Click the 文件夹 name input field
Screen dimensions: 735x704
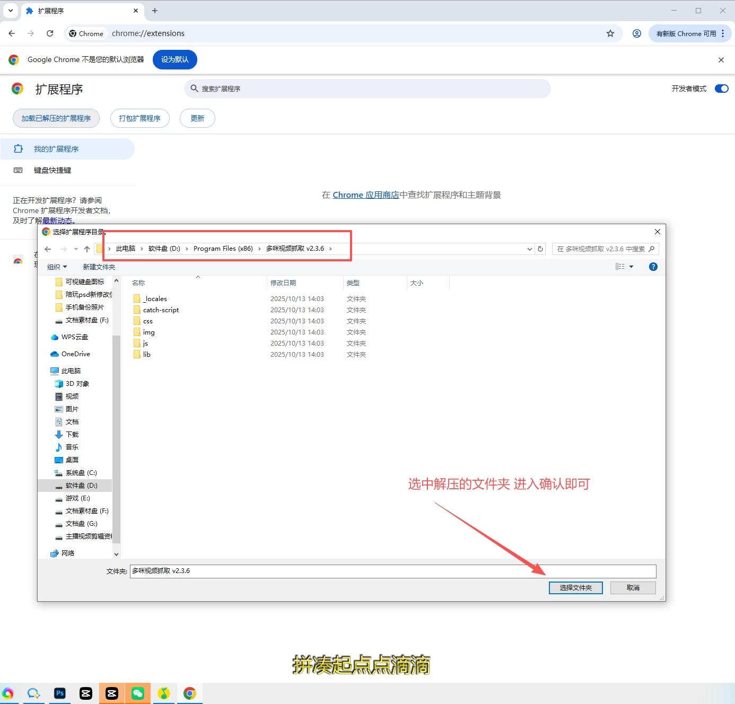pyautogui.click(x=392, y=571)
